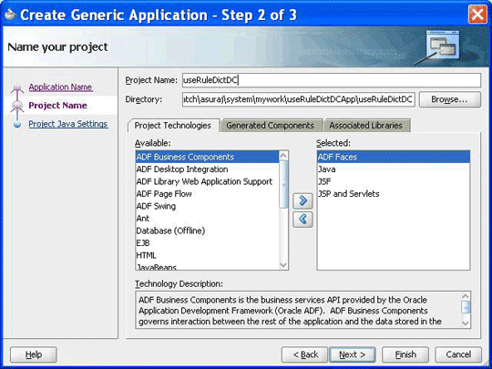Select HTML in Available list

[x=207, y=255]
